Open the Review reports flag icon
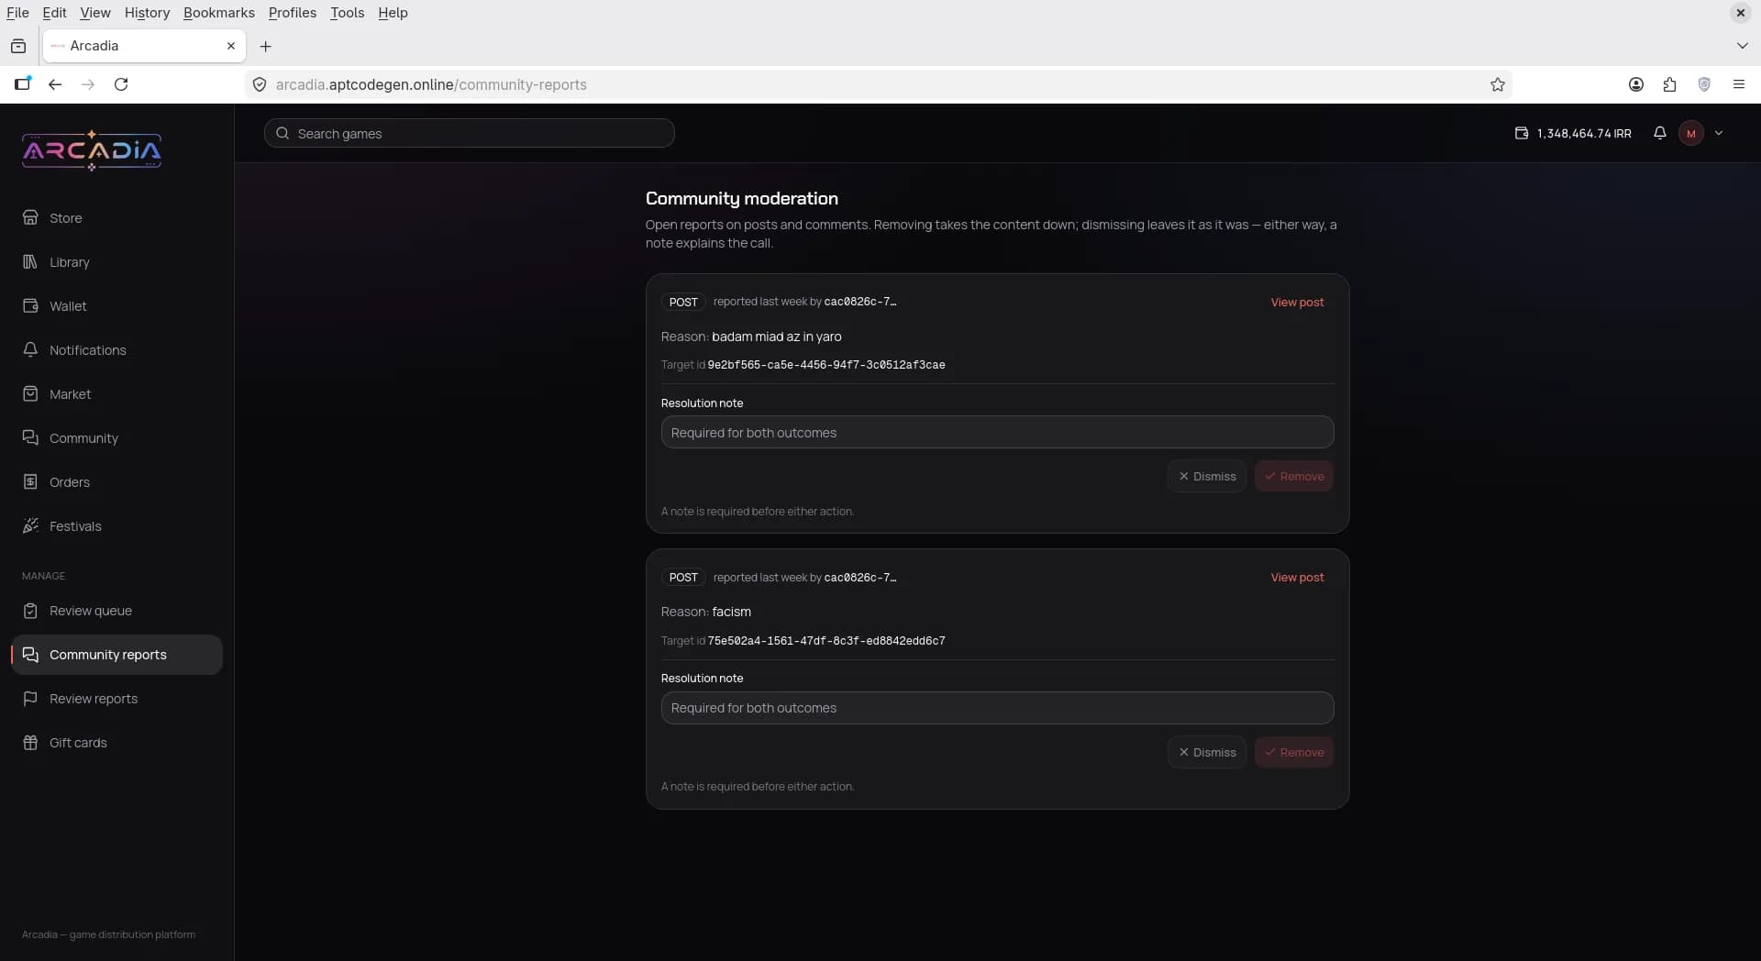 pyautogui.click(x=30, y=698)
